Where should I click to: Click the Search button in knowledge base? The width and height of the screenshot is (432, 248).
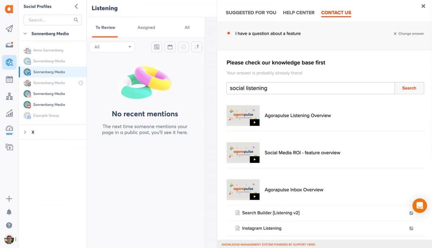[x=409, y=88]
